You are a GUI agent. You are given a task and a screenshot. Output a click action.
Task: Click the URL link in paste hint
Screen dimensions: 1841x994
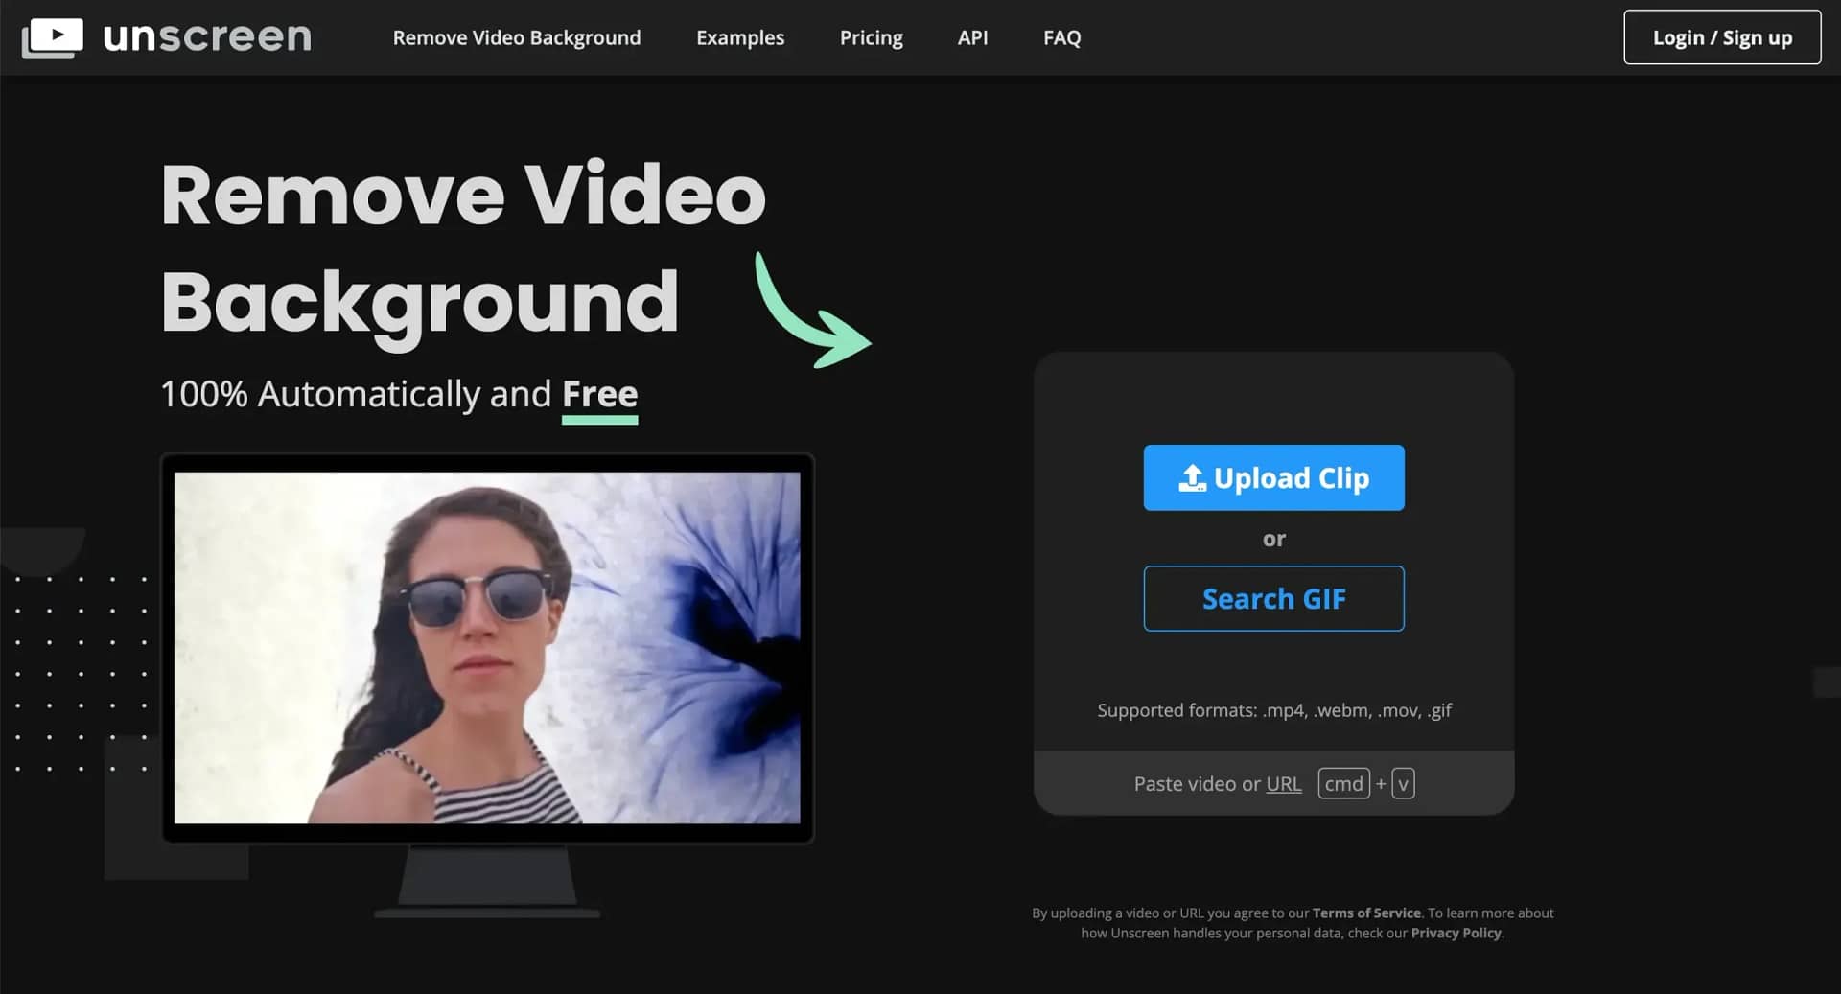[1284, 783]
